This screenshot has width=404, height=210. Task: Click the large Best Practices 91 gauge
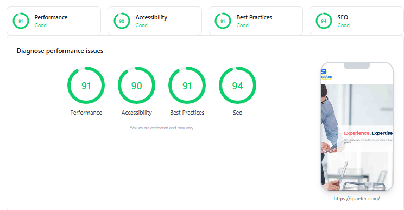coord(187,85)
